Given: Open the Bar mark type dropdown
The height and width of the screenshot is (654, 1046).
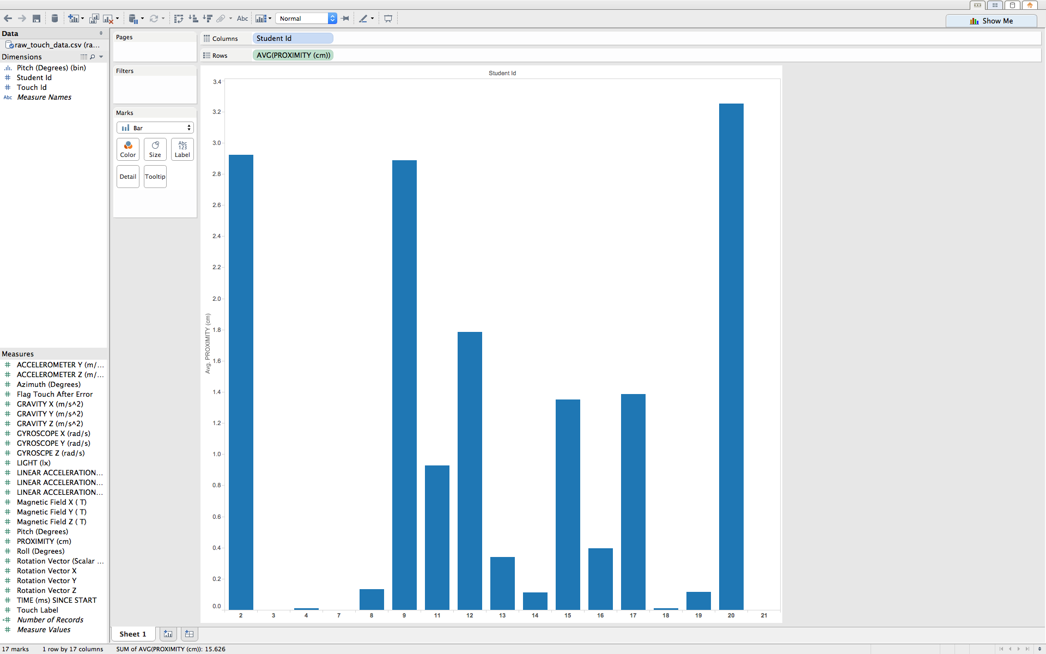Looking at the screenshot, I should coord(155,128).
